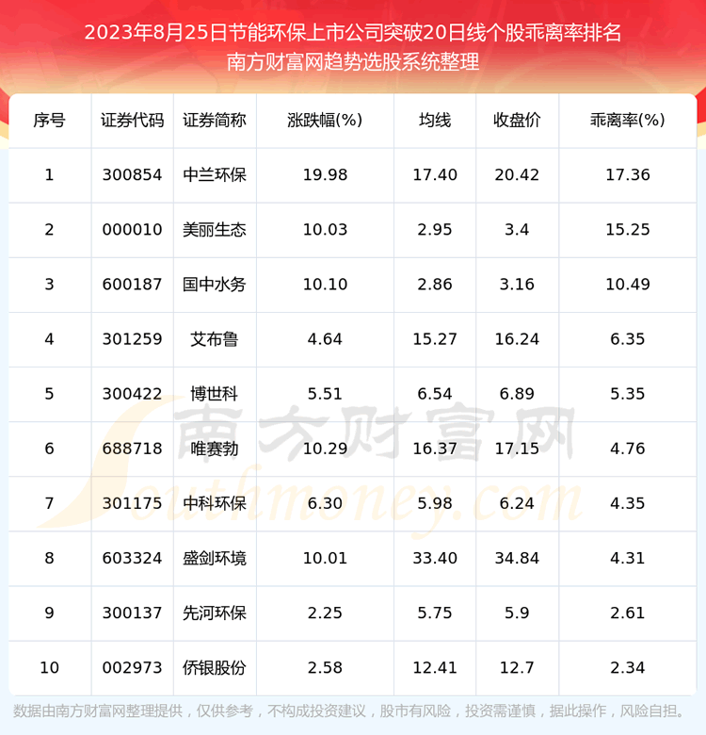Click the disclaimer text at the bottom

coord(353,710)
